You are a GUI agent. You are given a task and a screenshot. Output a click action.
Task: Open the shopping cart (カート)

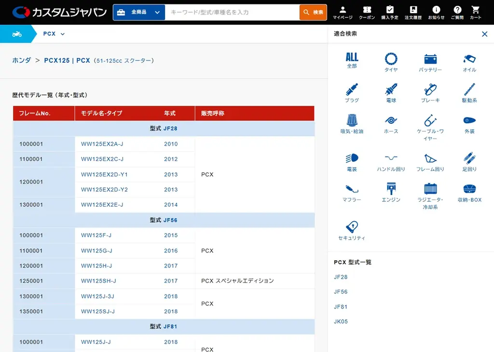point(475,13)
